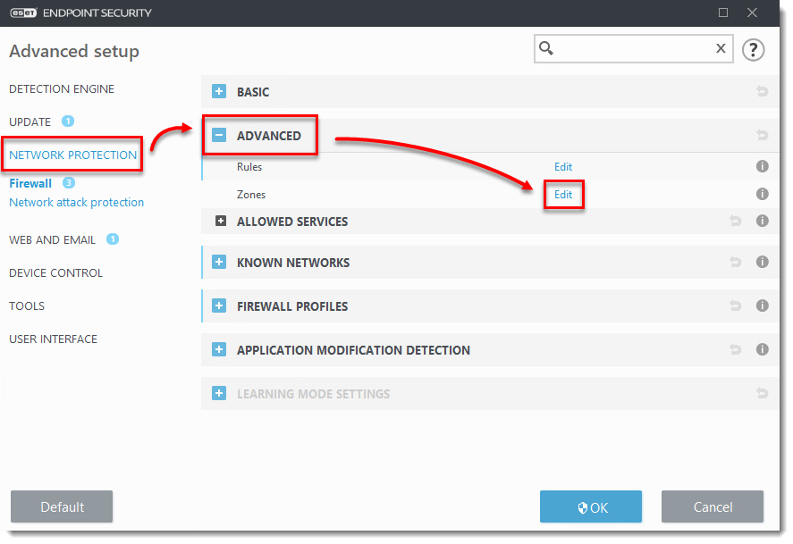View info about FIREWALL PROFILES
Screen dimensions: 793x544
[762, 305]
